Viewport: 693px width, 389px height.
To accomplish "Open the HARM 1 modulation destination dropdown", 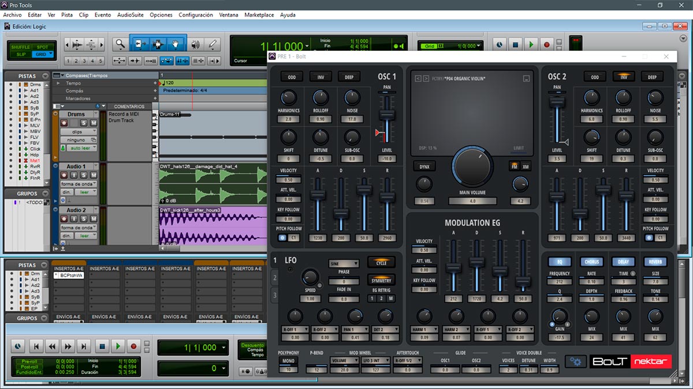I will click(x=424, y=328).
